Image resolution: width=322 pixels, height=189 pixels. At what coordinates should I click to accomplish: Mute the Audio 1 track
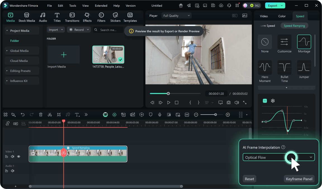tap(13, 171)
